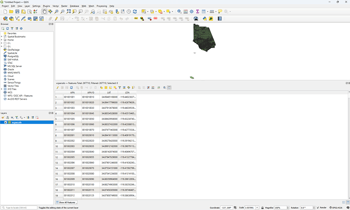
Task: Select the Pan Map hand tool
Action: (45, 12)
